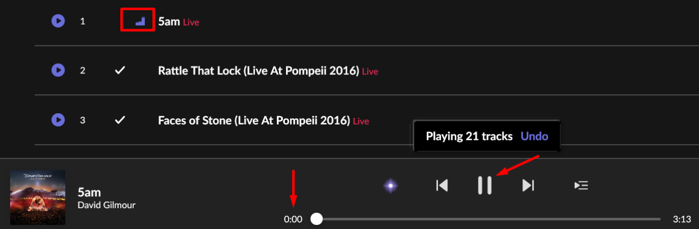Select Faces of Stone track title
699x229 pixels.
(x=254, y=120)
